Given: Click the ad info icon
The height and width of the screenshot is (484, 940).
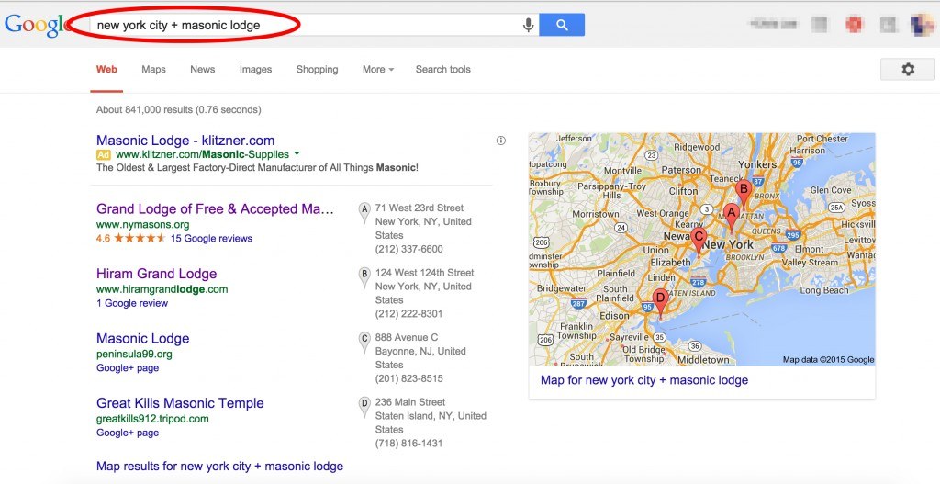Looking at the screenshot, I should point(500,141).
